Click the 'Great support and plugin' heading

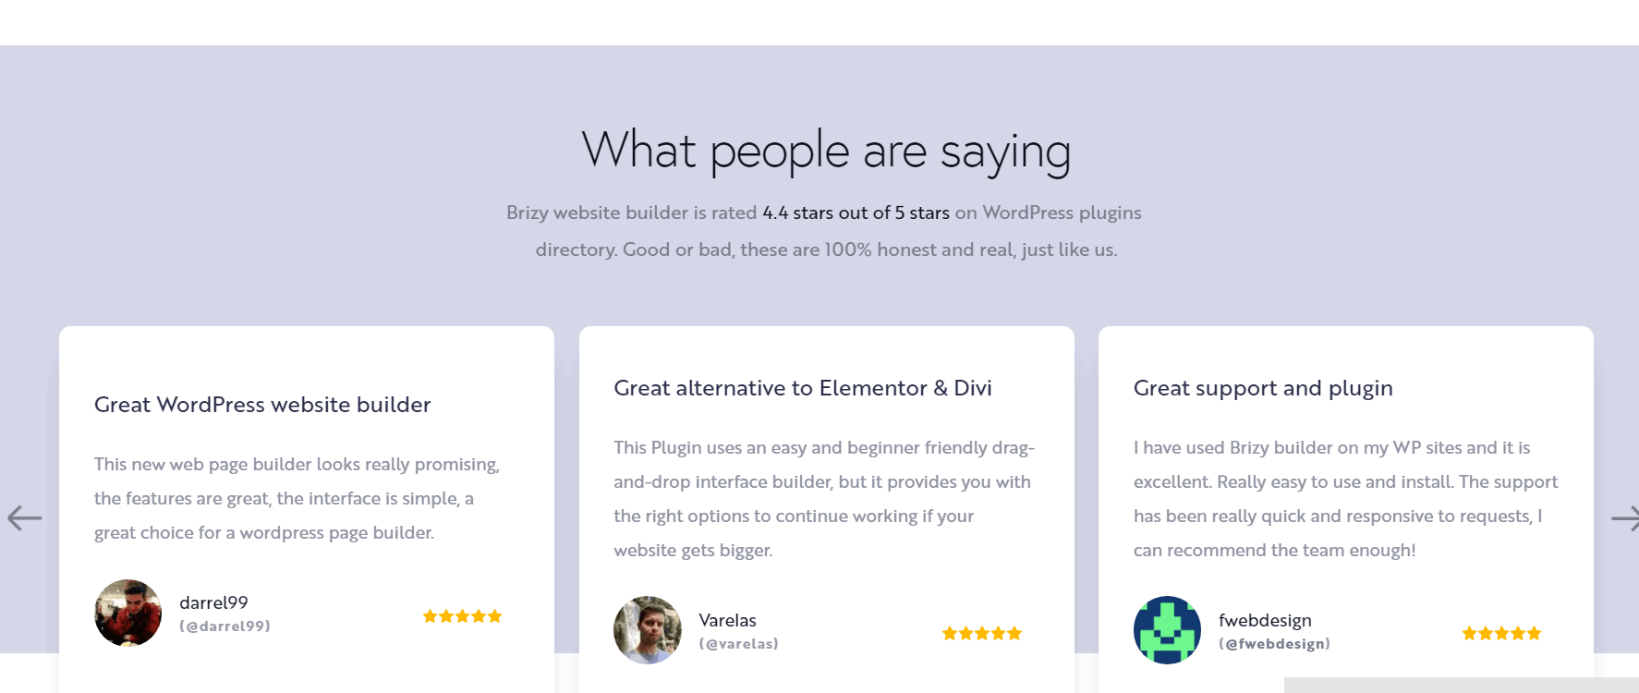(x=1263, y=388)
